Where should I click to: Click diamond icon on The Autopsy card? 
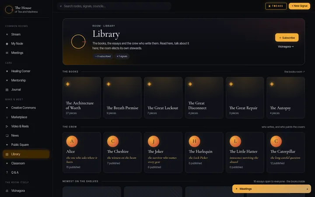(x=272, y=84)
